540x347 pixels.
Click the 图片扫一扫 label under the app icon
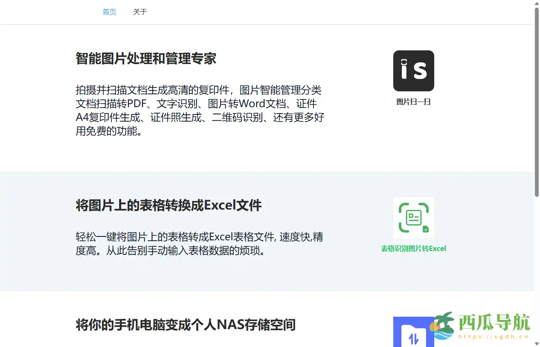[x=413, y=102]
